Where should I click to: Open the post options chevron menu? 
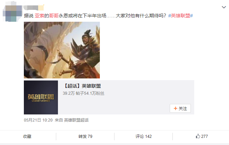[224, 7]
